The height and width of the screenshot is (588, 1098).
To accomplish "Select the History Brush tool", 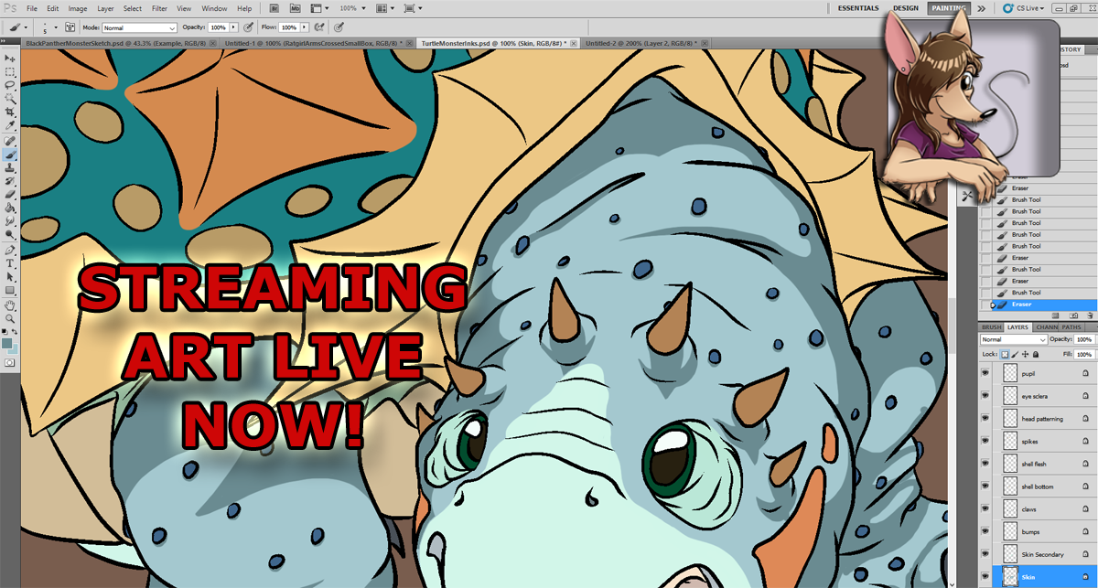I will [10, 181].
